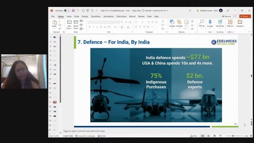
Task: Pick the text highlight color swatch
Action: [x=122, y=27]
